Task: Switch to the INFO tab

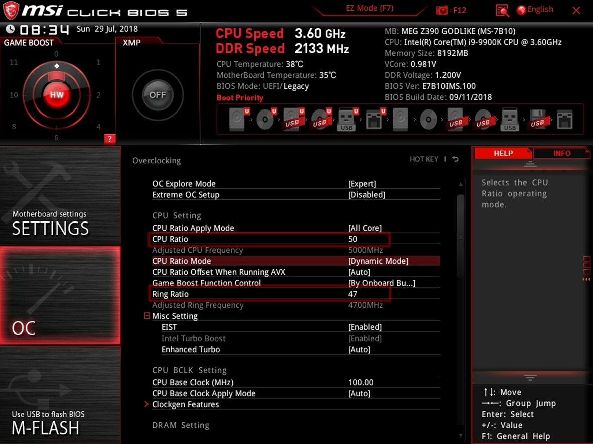Action: [561, 153]
